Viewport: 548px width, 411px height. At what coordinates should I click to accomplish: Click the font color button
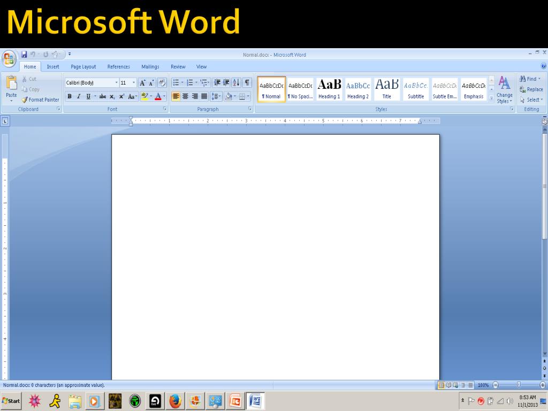158,96
